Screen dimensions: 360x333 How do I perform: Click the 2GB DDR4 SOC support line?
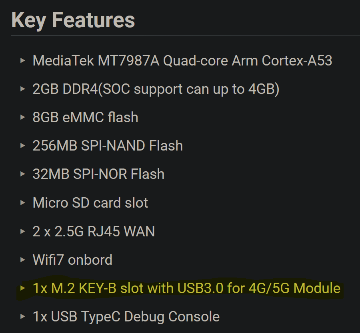click(156, 89)
